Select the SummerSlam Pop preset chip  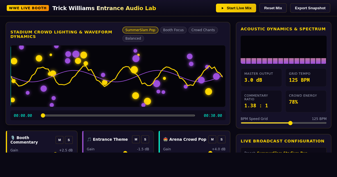[x=140, y=30]
